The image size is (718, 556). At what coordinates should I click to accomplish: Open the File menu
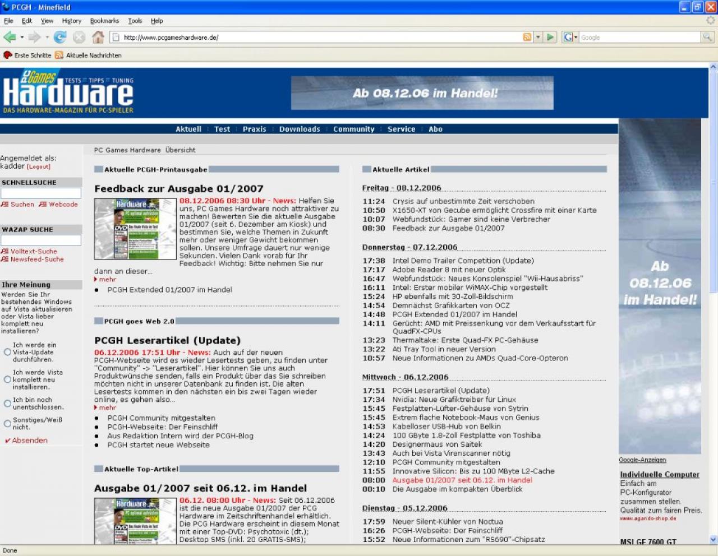(x=8, y=21)
